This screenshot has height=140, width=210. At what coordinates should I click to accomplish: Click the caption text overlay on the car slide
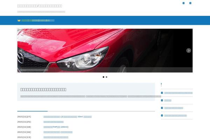click(x=34, y=70)
